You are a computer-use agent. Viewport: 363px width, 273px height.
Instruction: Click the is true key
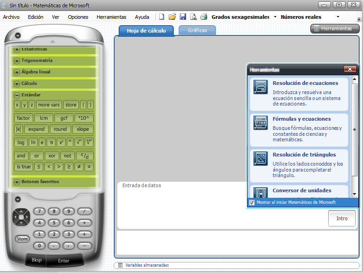(x=24, y=167)
